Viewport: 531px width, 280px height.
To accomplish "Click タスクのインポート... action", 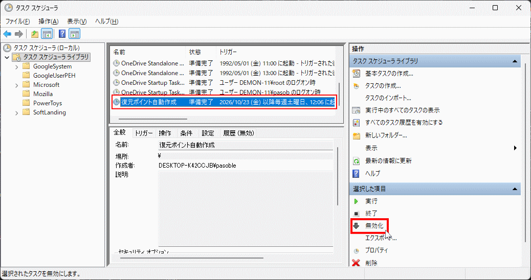I will pyautogui.click(x=388, y=98).
